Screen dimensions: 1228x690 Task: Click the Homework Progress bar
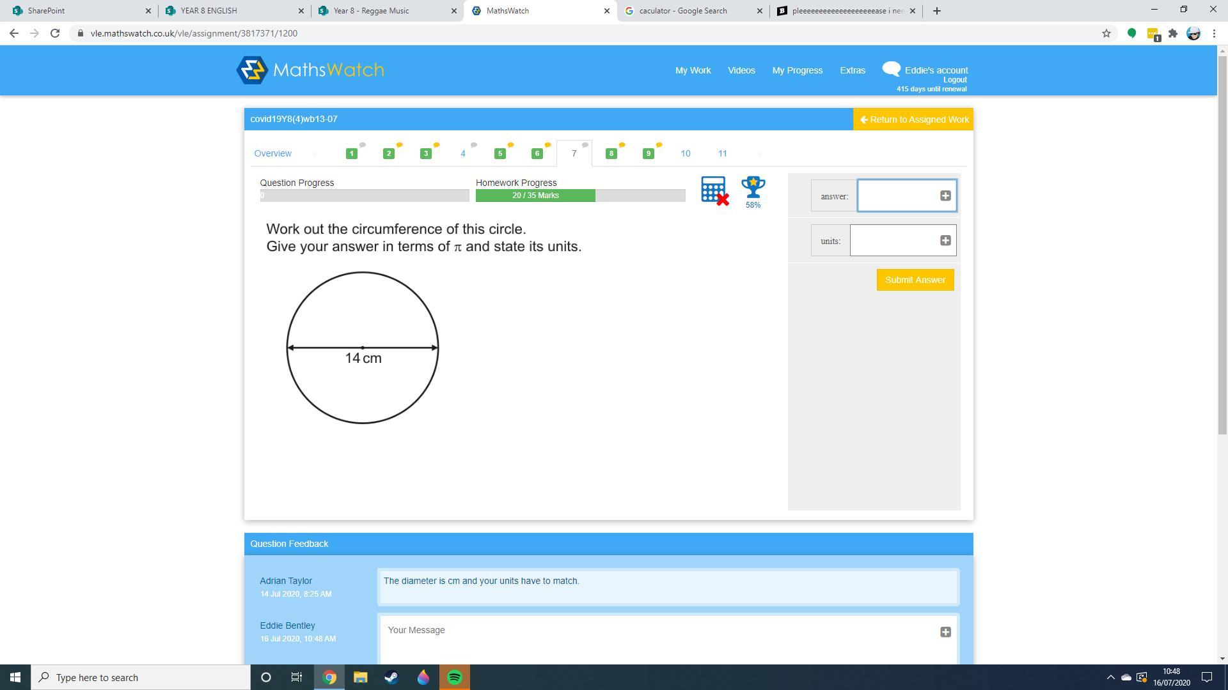tap(580, 195)
